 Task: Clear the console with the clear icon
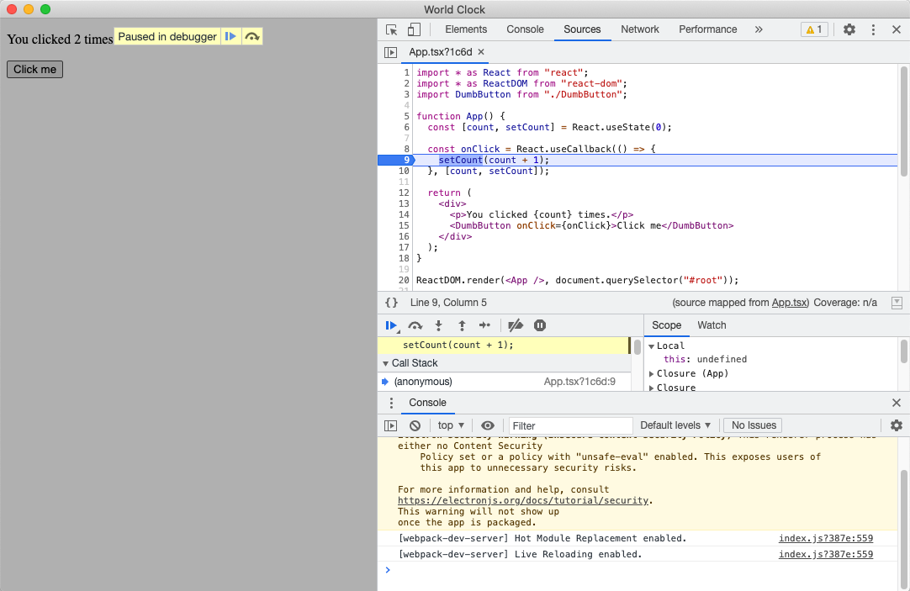[x=415, y=425]
